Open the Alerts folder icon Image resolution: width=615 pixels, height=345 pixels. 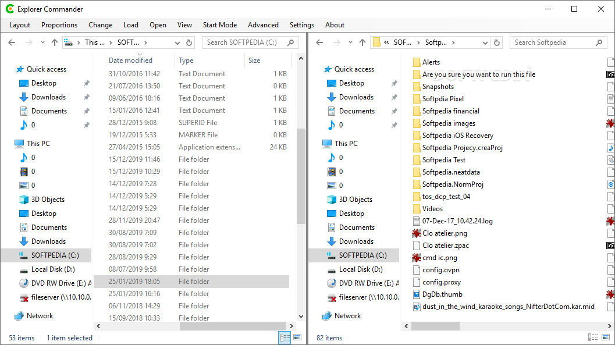417,62
